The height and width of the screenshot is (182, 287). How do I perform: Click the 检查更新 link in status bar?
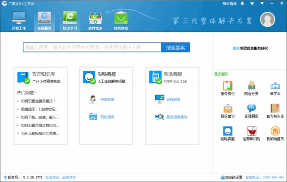(x=52, y=178)
